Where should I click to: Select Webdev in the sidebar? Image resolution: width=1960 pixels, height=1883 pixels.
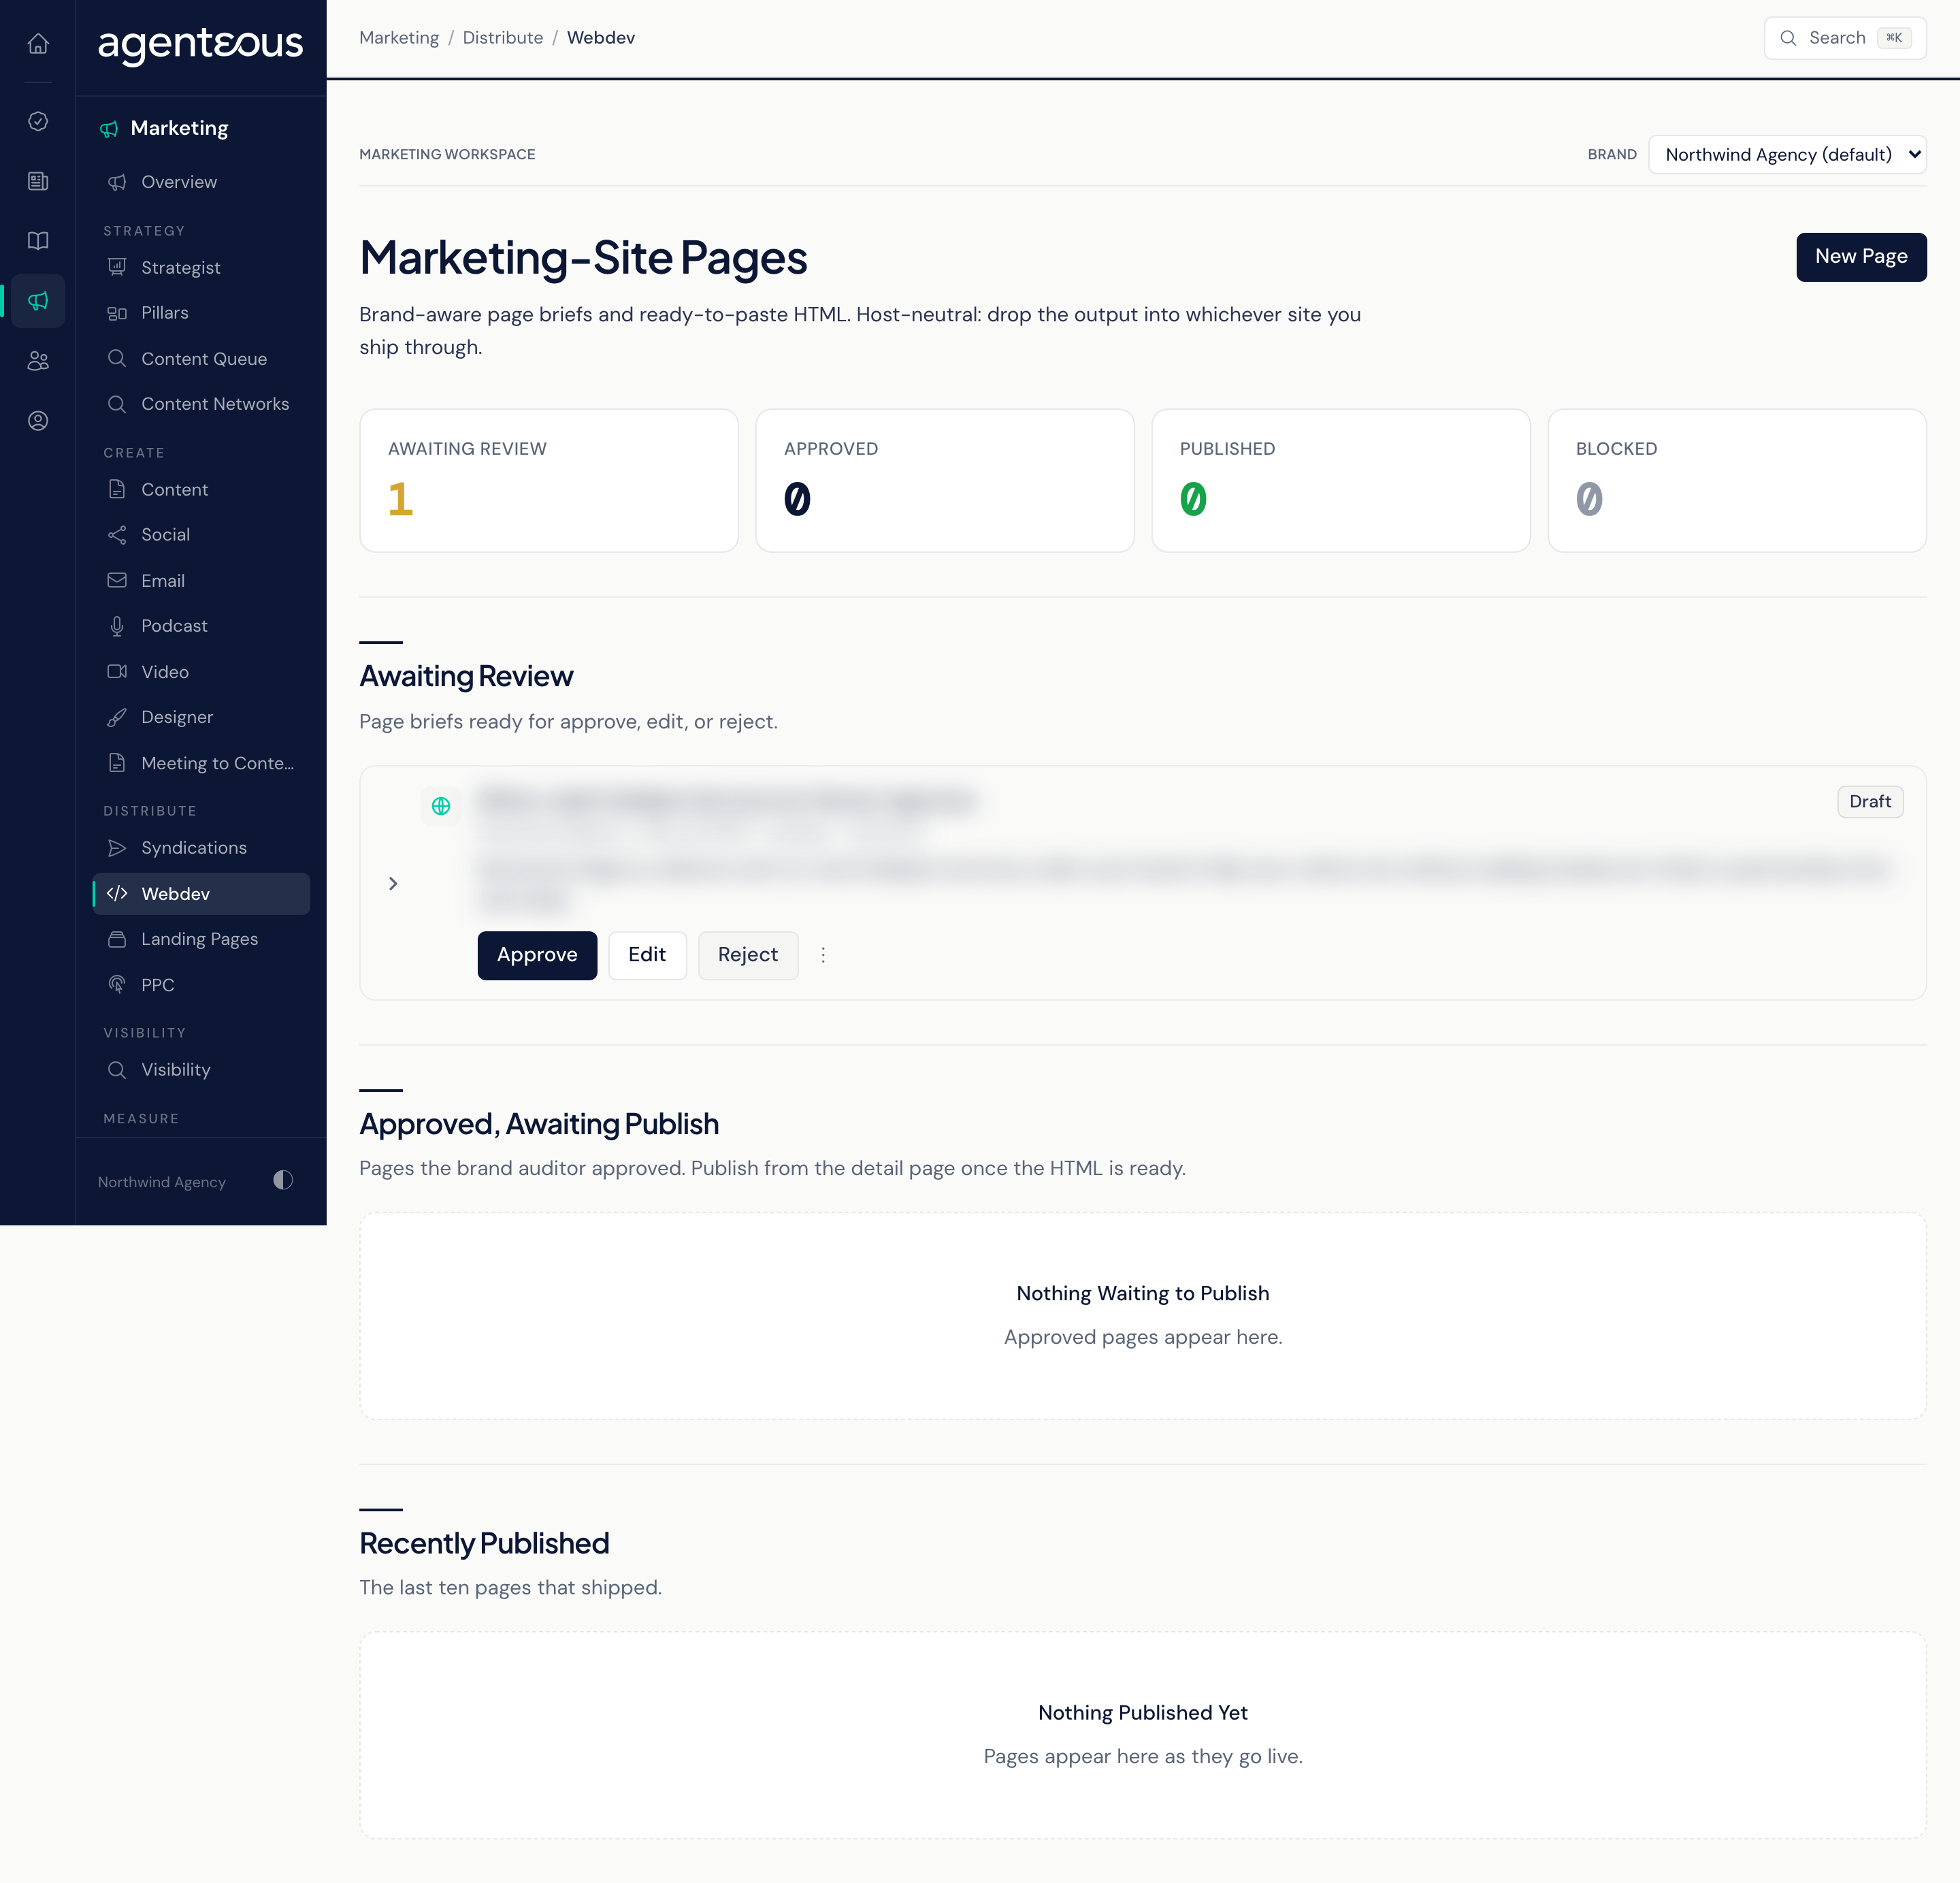201,893
